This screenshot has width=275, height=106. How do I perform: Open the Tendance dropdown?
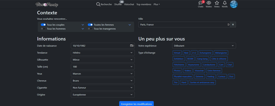coord(103,53)
